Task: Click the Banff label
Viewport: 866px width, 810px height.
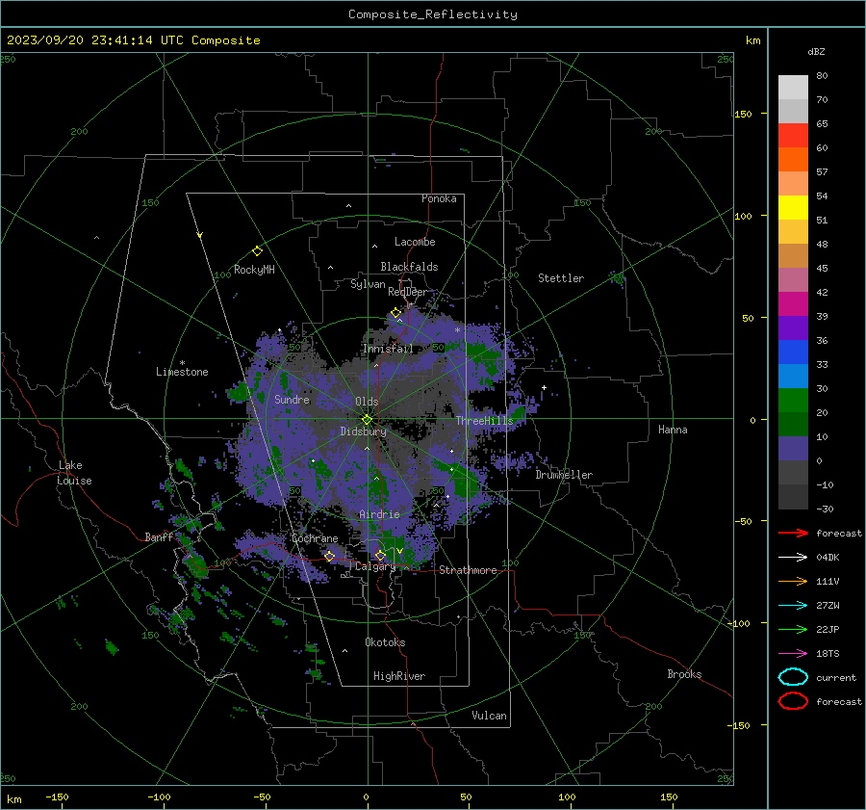Action: pyautogui.click(x=159, y=537)
